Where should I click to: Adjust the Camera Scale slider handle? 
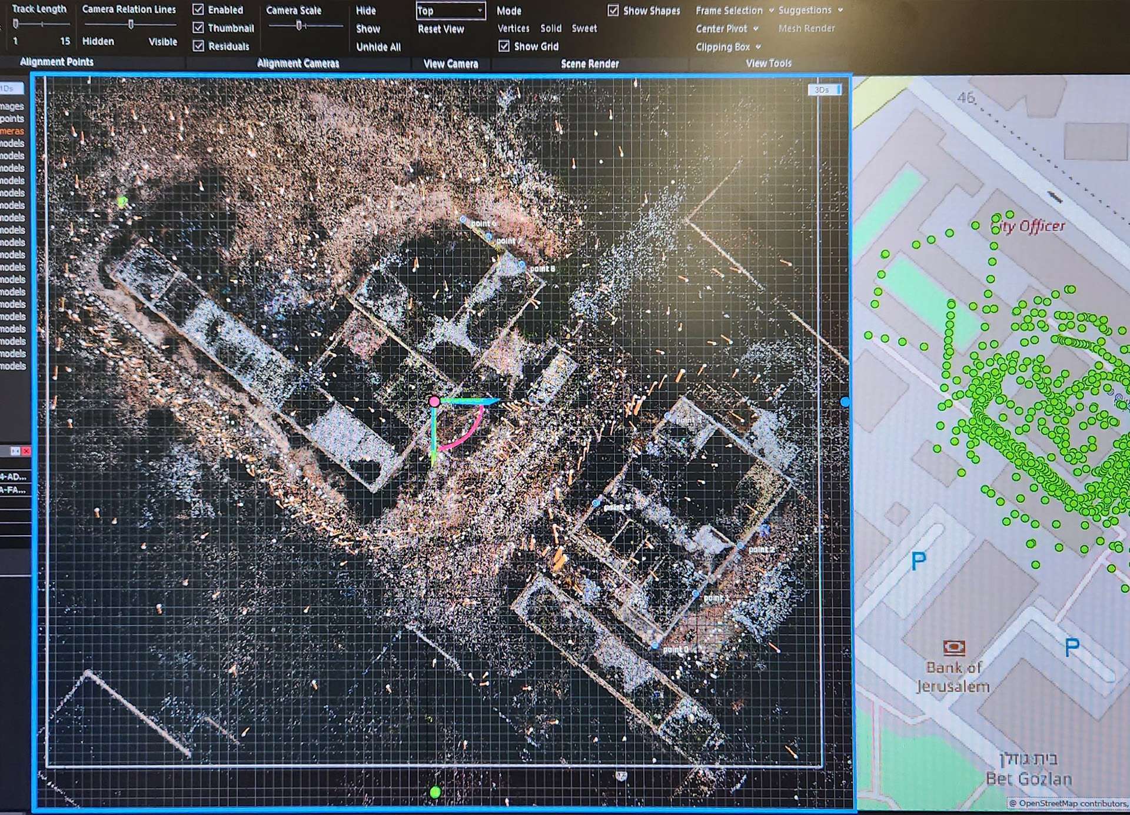pos(299,25)
